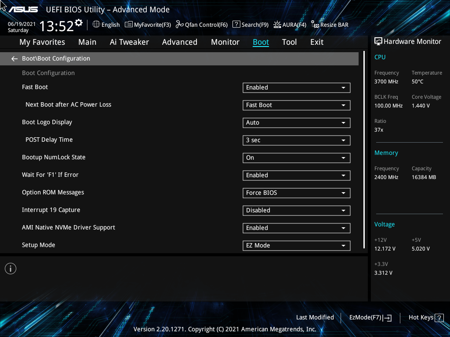Image resolution: width=450 pixels, height=337 pixels.
Task: Expand the POST Delay Time dropdown
Action: (x=296, y=140)
